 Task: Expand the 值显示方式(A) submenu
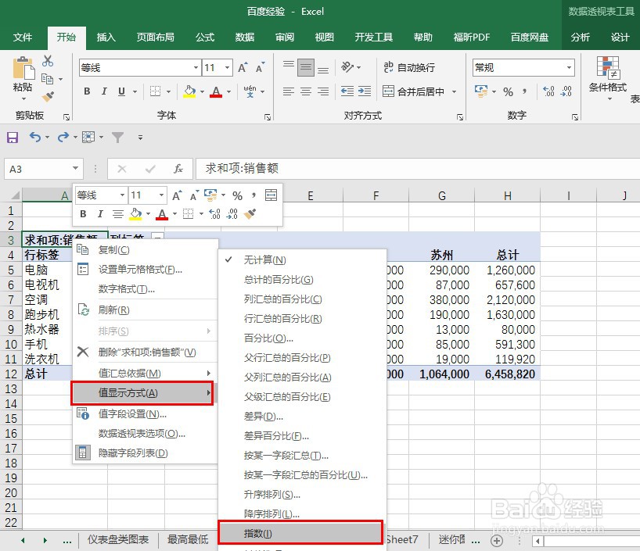click(142, 393)
